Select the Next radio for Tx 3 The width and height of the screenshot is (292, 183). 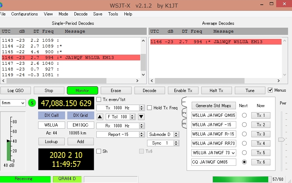click(244, 134)
